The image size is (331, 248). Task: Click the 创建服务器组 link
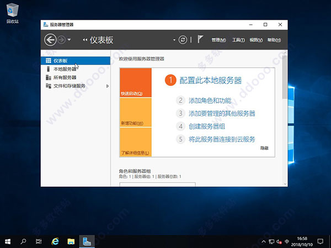point(207,126)
